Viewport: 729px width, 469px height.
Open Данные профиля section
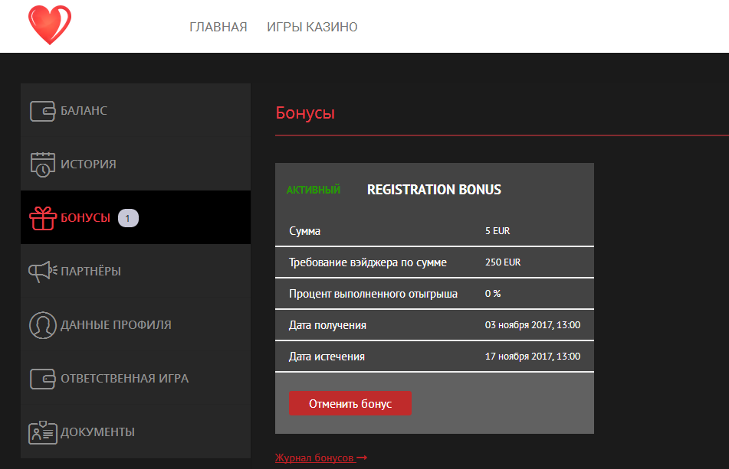(116, 325)
